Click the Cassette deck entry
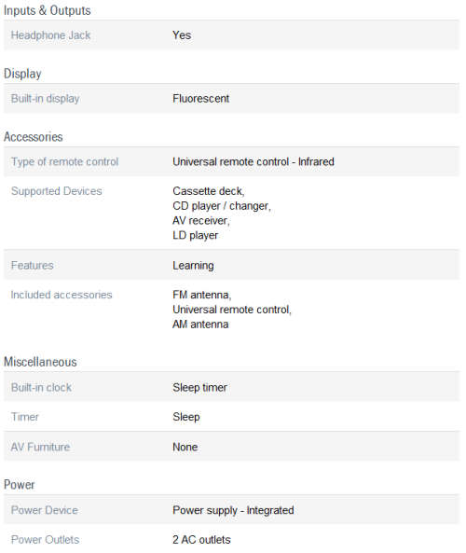 209,191
